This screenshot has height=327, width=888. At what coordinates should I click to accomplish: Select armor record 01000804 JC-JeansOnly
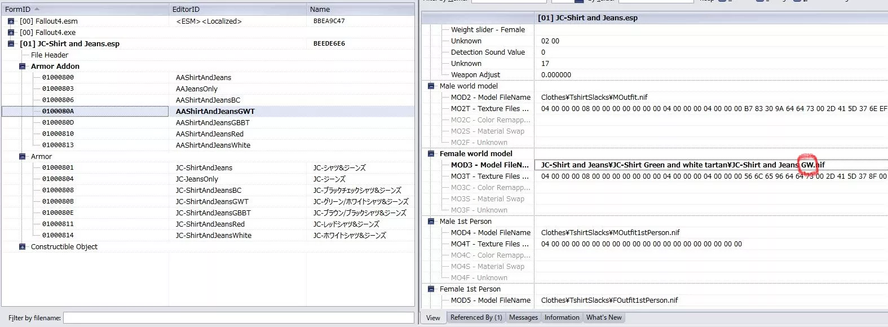pyautogui.click(x=208, y=179)
